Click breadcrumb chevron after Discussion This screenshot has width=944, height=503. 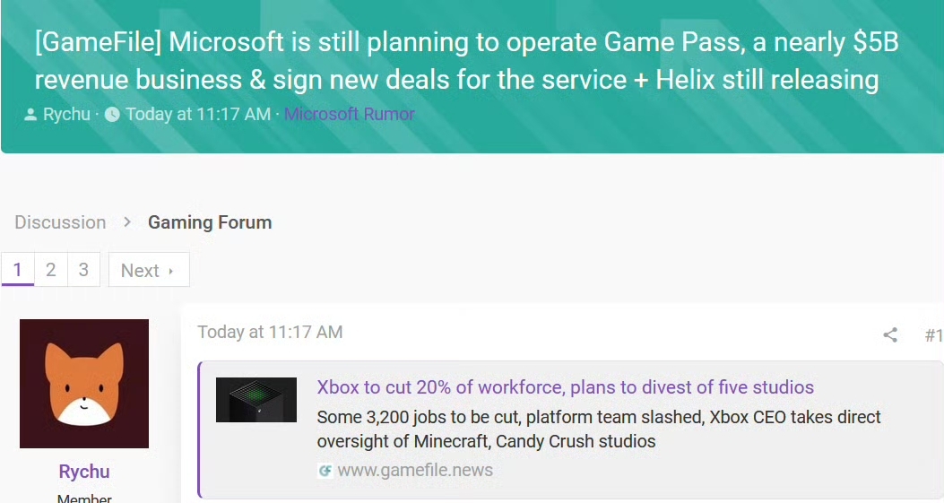coord(127,222)
